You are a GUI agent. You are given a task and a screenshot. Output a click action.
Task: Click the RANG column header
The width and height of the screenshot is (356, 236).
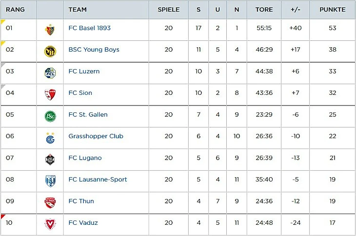(x=15, y=10)
